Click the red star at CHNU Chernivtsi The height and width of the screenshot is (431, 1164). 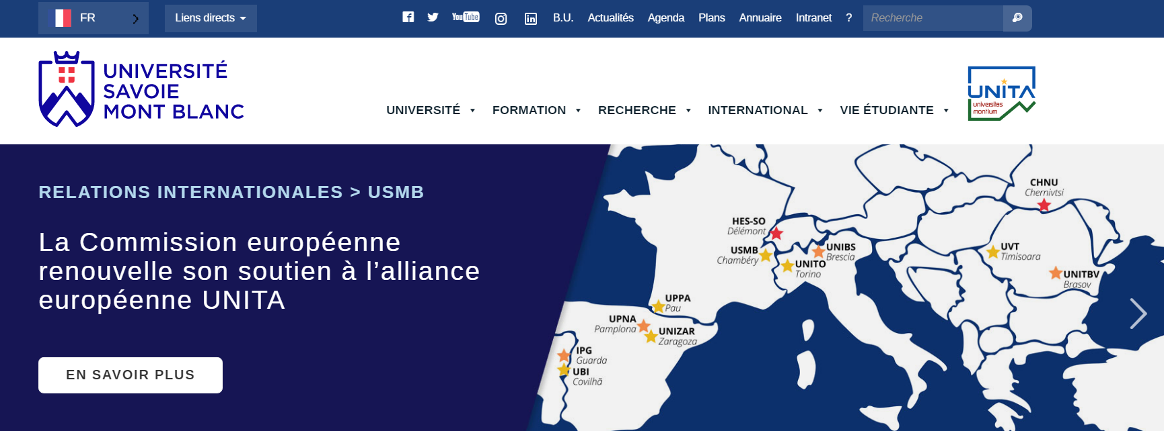pos(1044,205)
